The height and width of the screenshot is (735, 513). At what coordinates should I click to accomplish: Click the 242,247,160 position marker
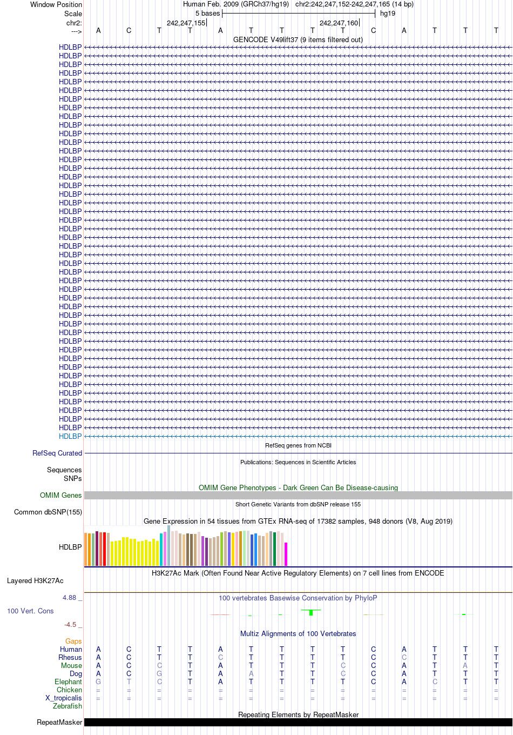339,23
